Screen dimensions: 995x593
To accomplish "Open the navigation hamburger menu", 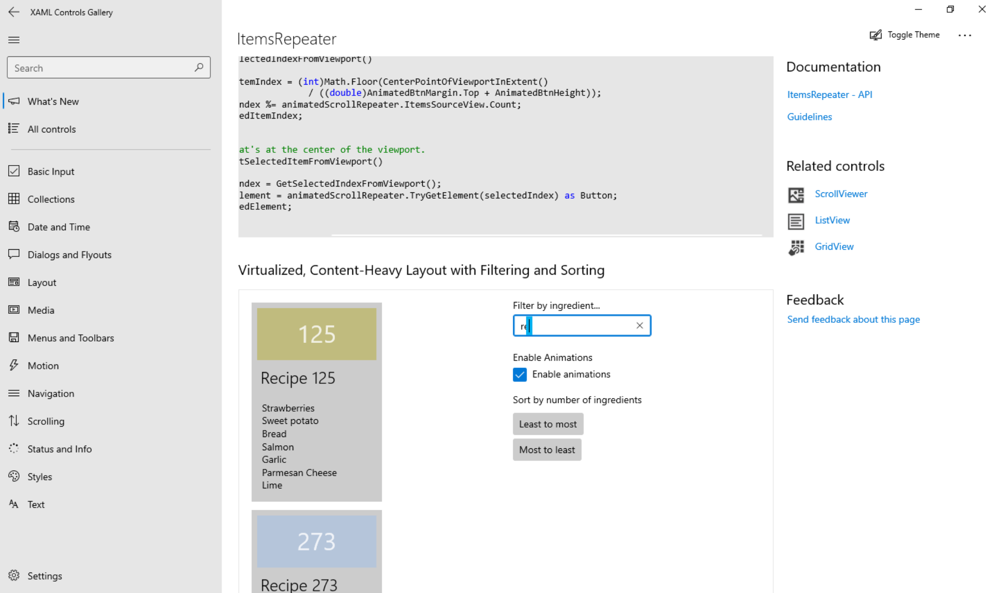I will click(14, 40).
